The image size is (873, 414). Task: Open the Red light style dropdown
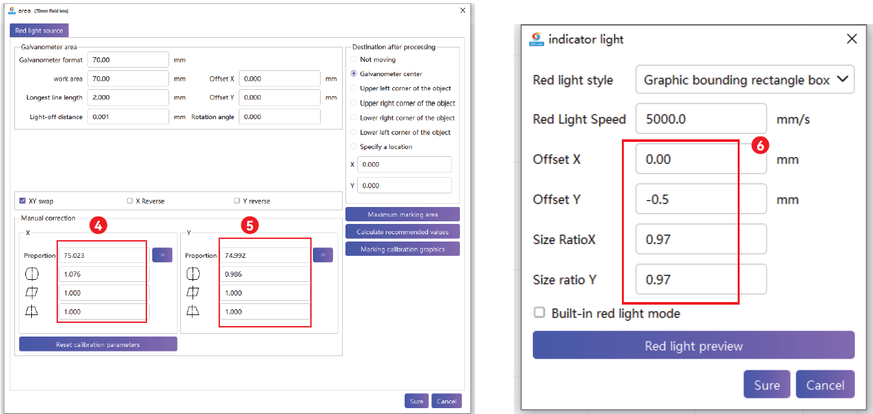click(744, 80)
